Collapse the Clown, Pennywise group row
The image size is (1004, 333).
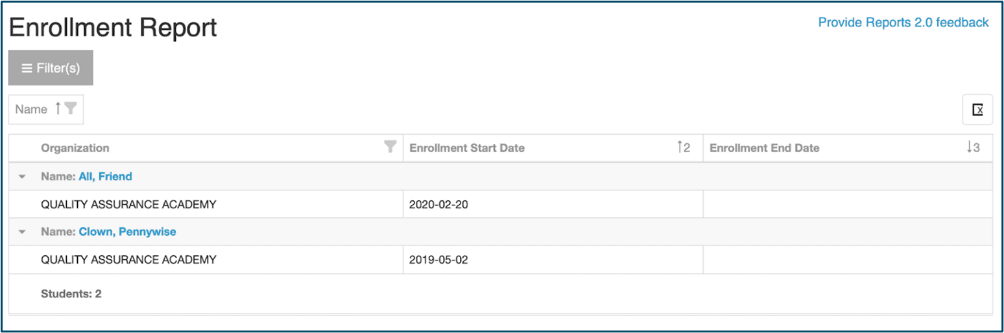click(23, 232)
